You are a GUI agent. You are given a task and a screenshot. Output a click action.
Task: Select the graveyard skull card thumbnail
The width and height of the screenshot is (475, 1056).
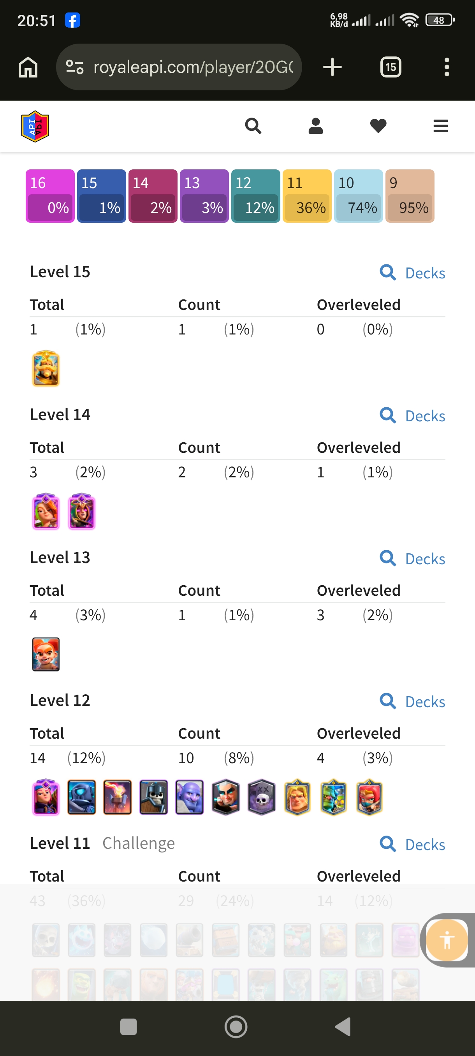tap(262, 797)
